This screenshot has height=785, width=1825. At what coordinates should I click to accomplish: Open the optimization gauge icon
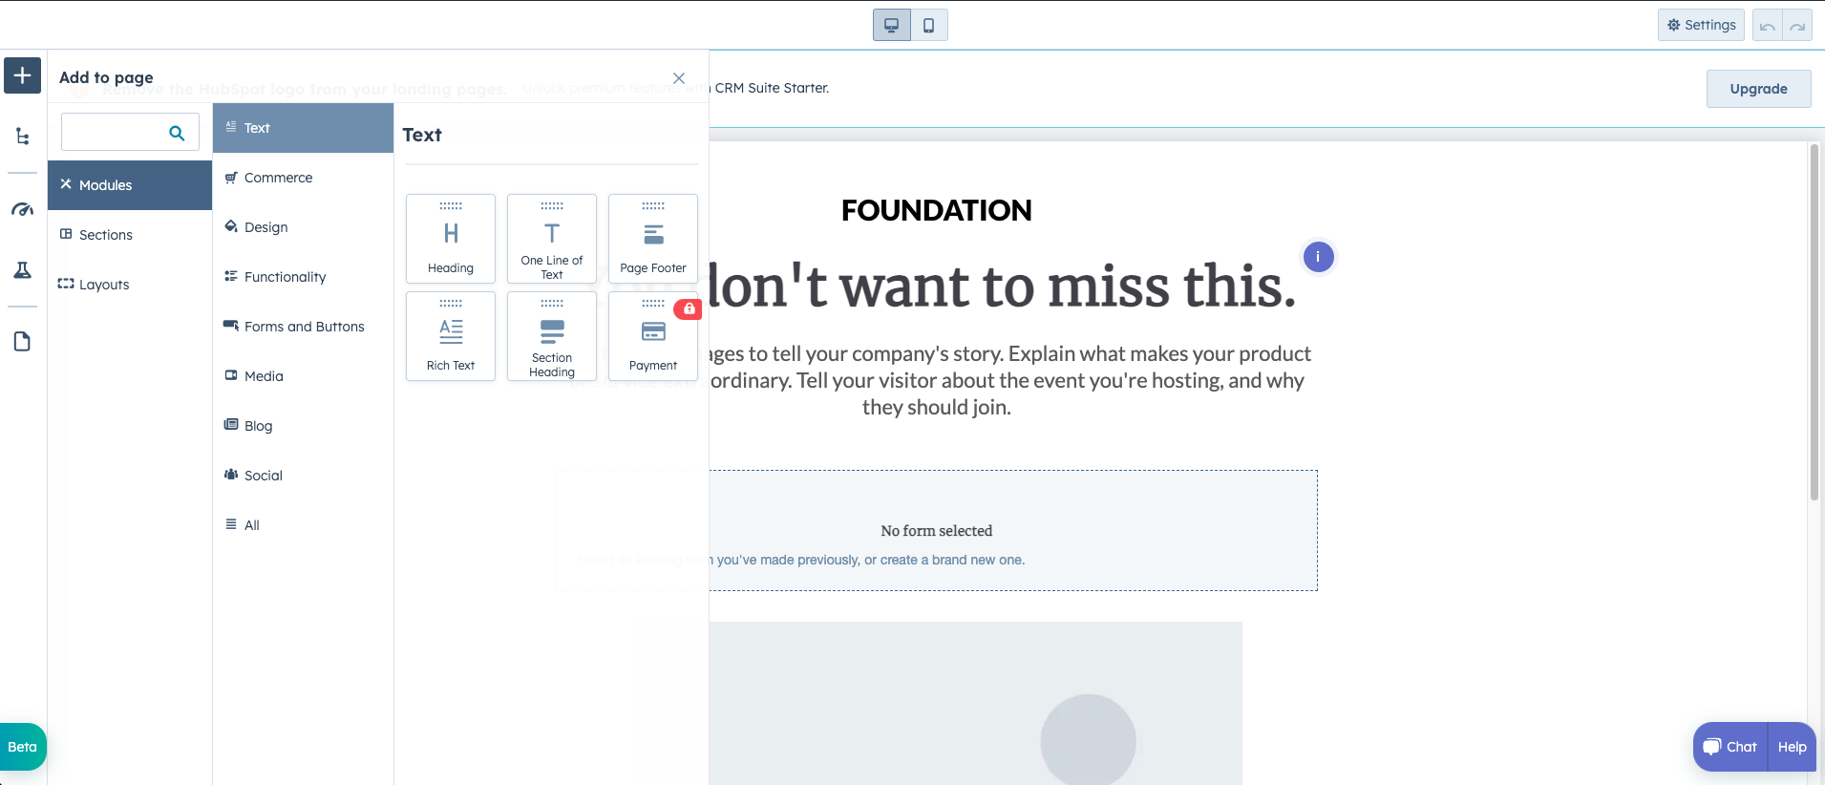(22, 209)
